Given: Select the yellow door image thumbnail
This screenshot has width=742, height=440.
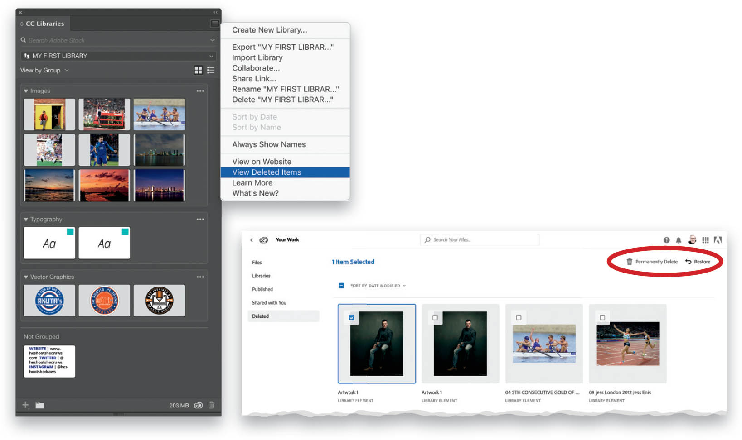Looking at the screenshot, I should point(49,115).
